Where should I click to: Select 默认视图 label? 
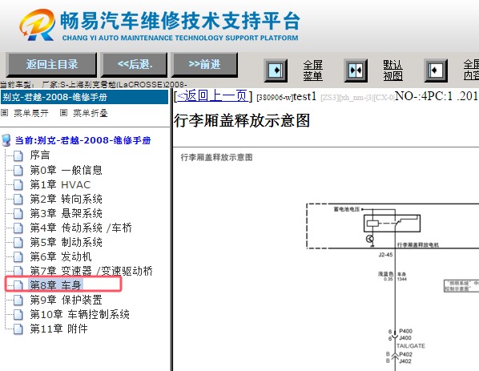(x=392, y=71)
